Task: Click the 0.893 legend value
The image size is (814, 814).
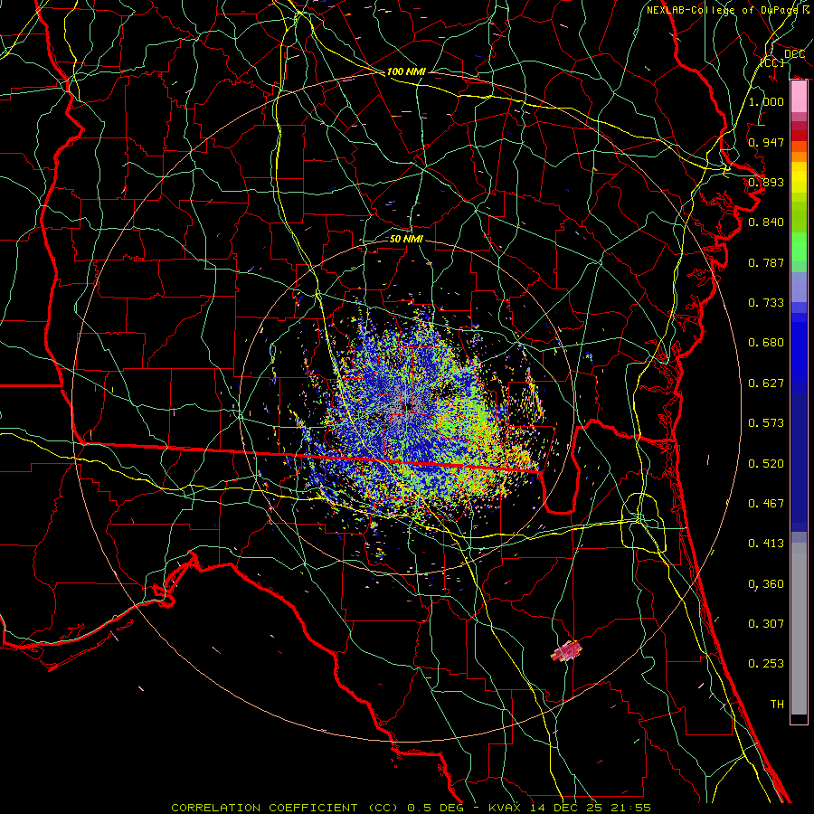Action: pos(766,182)
